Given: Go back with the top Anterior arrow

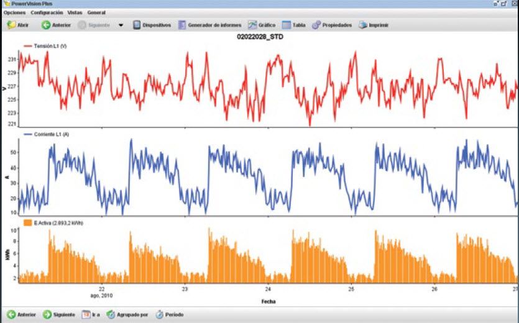Looking at the screenshot, I should [45, 25].
